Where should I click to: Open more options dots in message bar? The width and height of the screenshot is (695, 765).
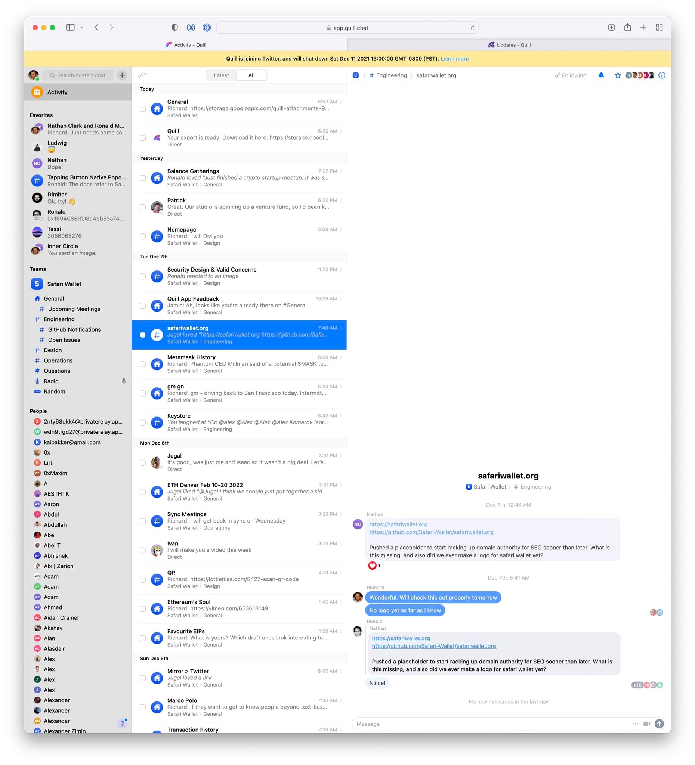click(635, 724)
